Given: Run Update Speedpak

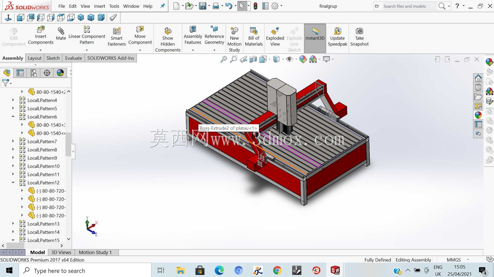Looking at the screenshot, I should click(x=337, y=37).
